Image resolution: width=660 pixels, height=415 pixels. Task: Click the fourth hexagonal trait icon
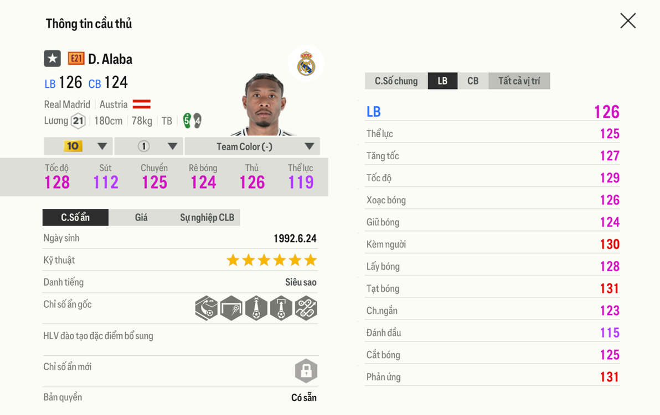281,308
